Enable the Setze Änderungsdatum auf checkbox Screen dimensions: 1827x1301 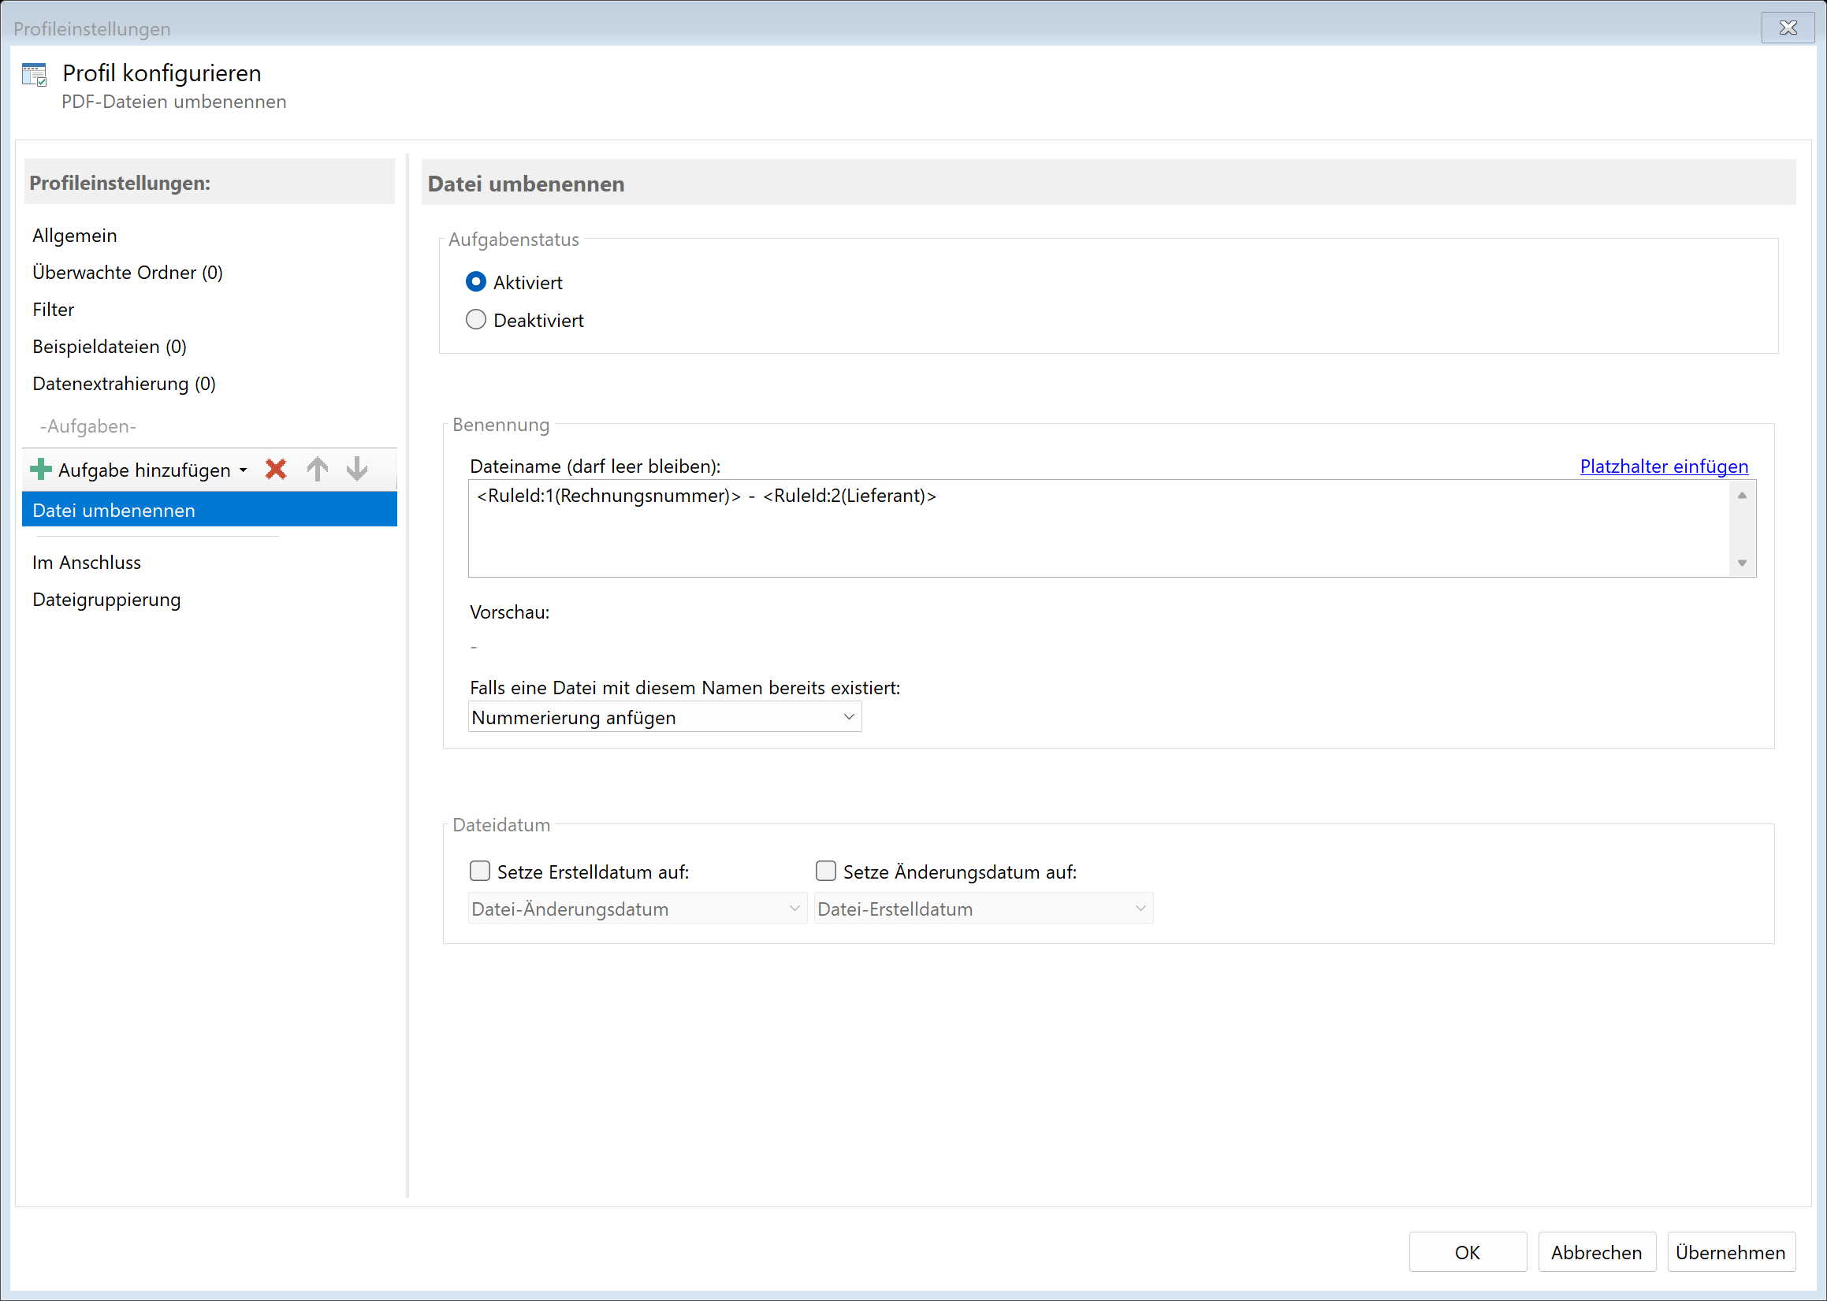825,871
